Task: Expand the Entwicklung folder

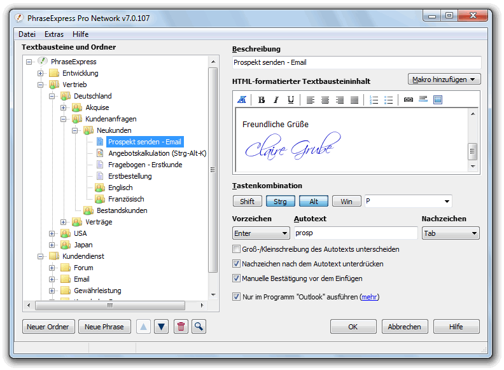Action: pos(40,73)
